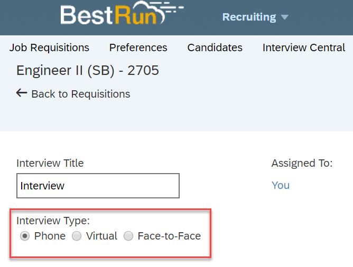Click the Engineer II (SB) - 2705 heading

(x=88, y=71)
